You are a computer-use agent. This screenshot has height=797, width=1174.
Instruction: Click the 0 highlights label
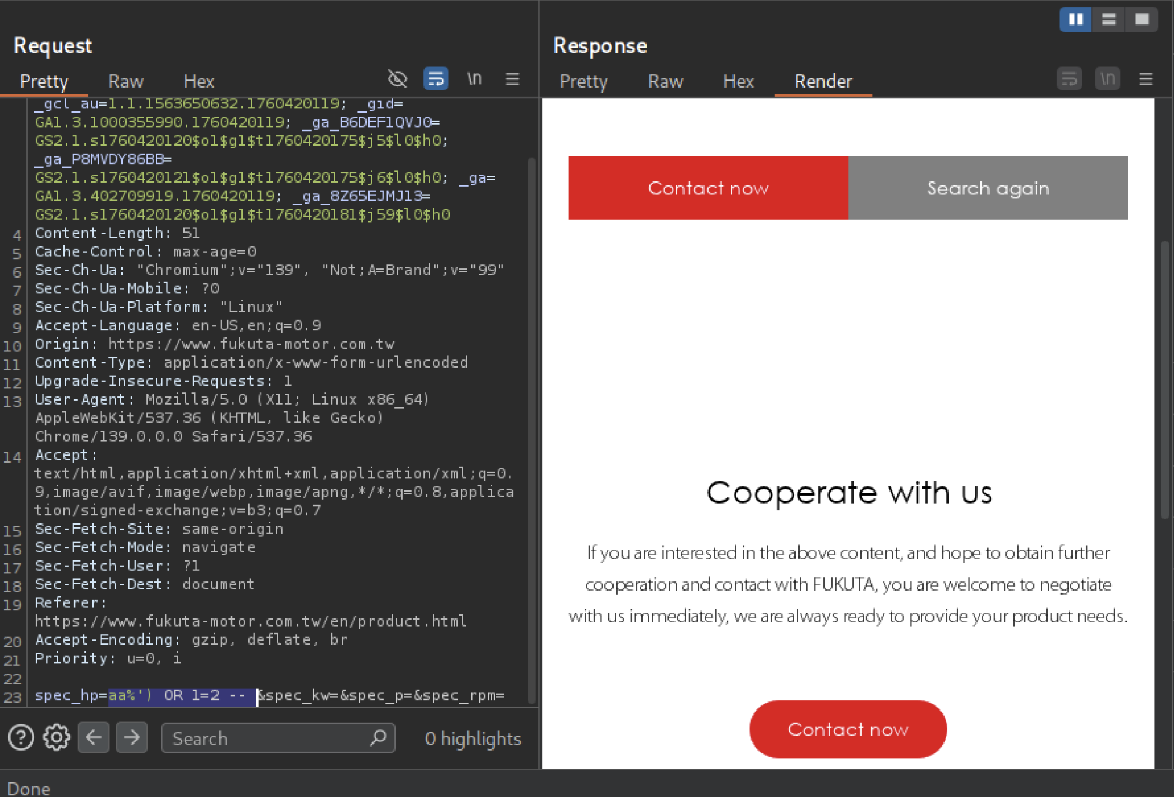tap(473, 738)
